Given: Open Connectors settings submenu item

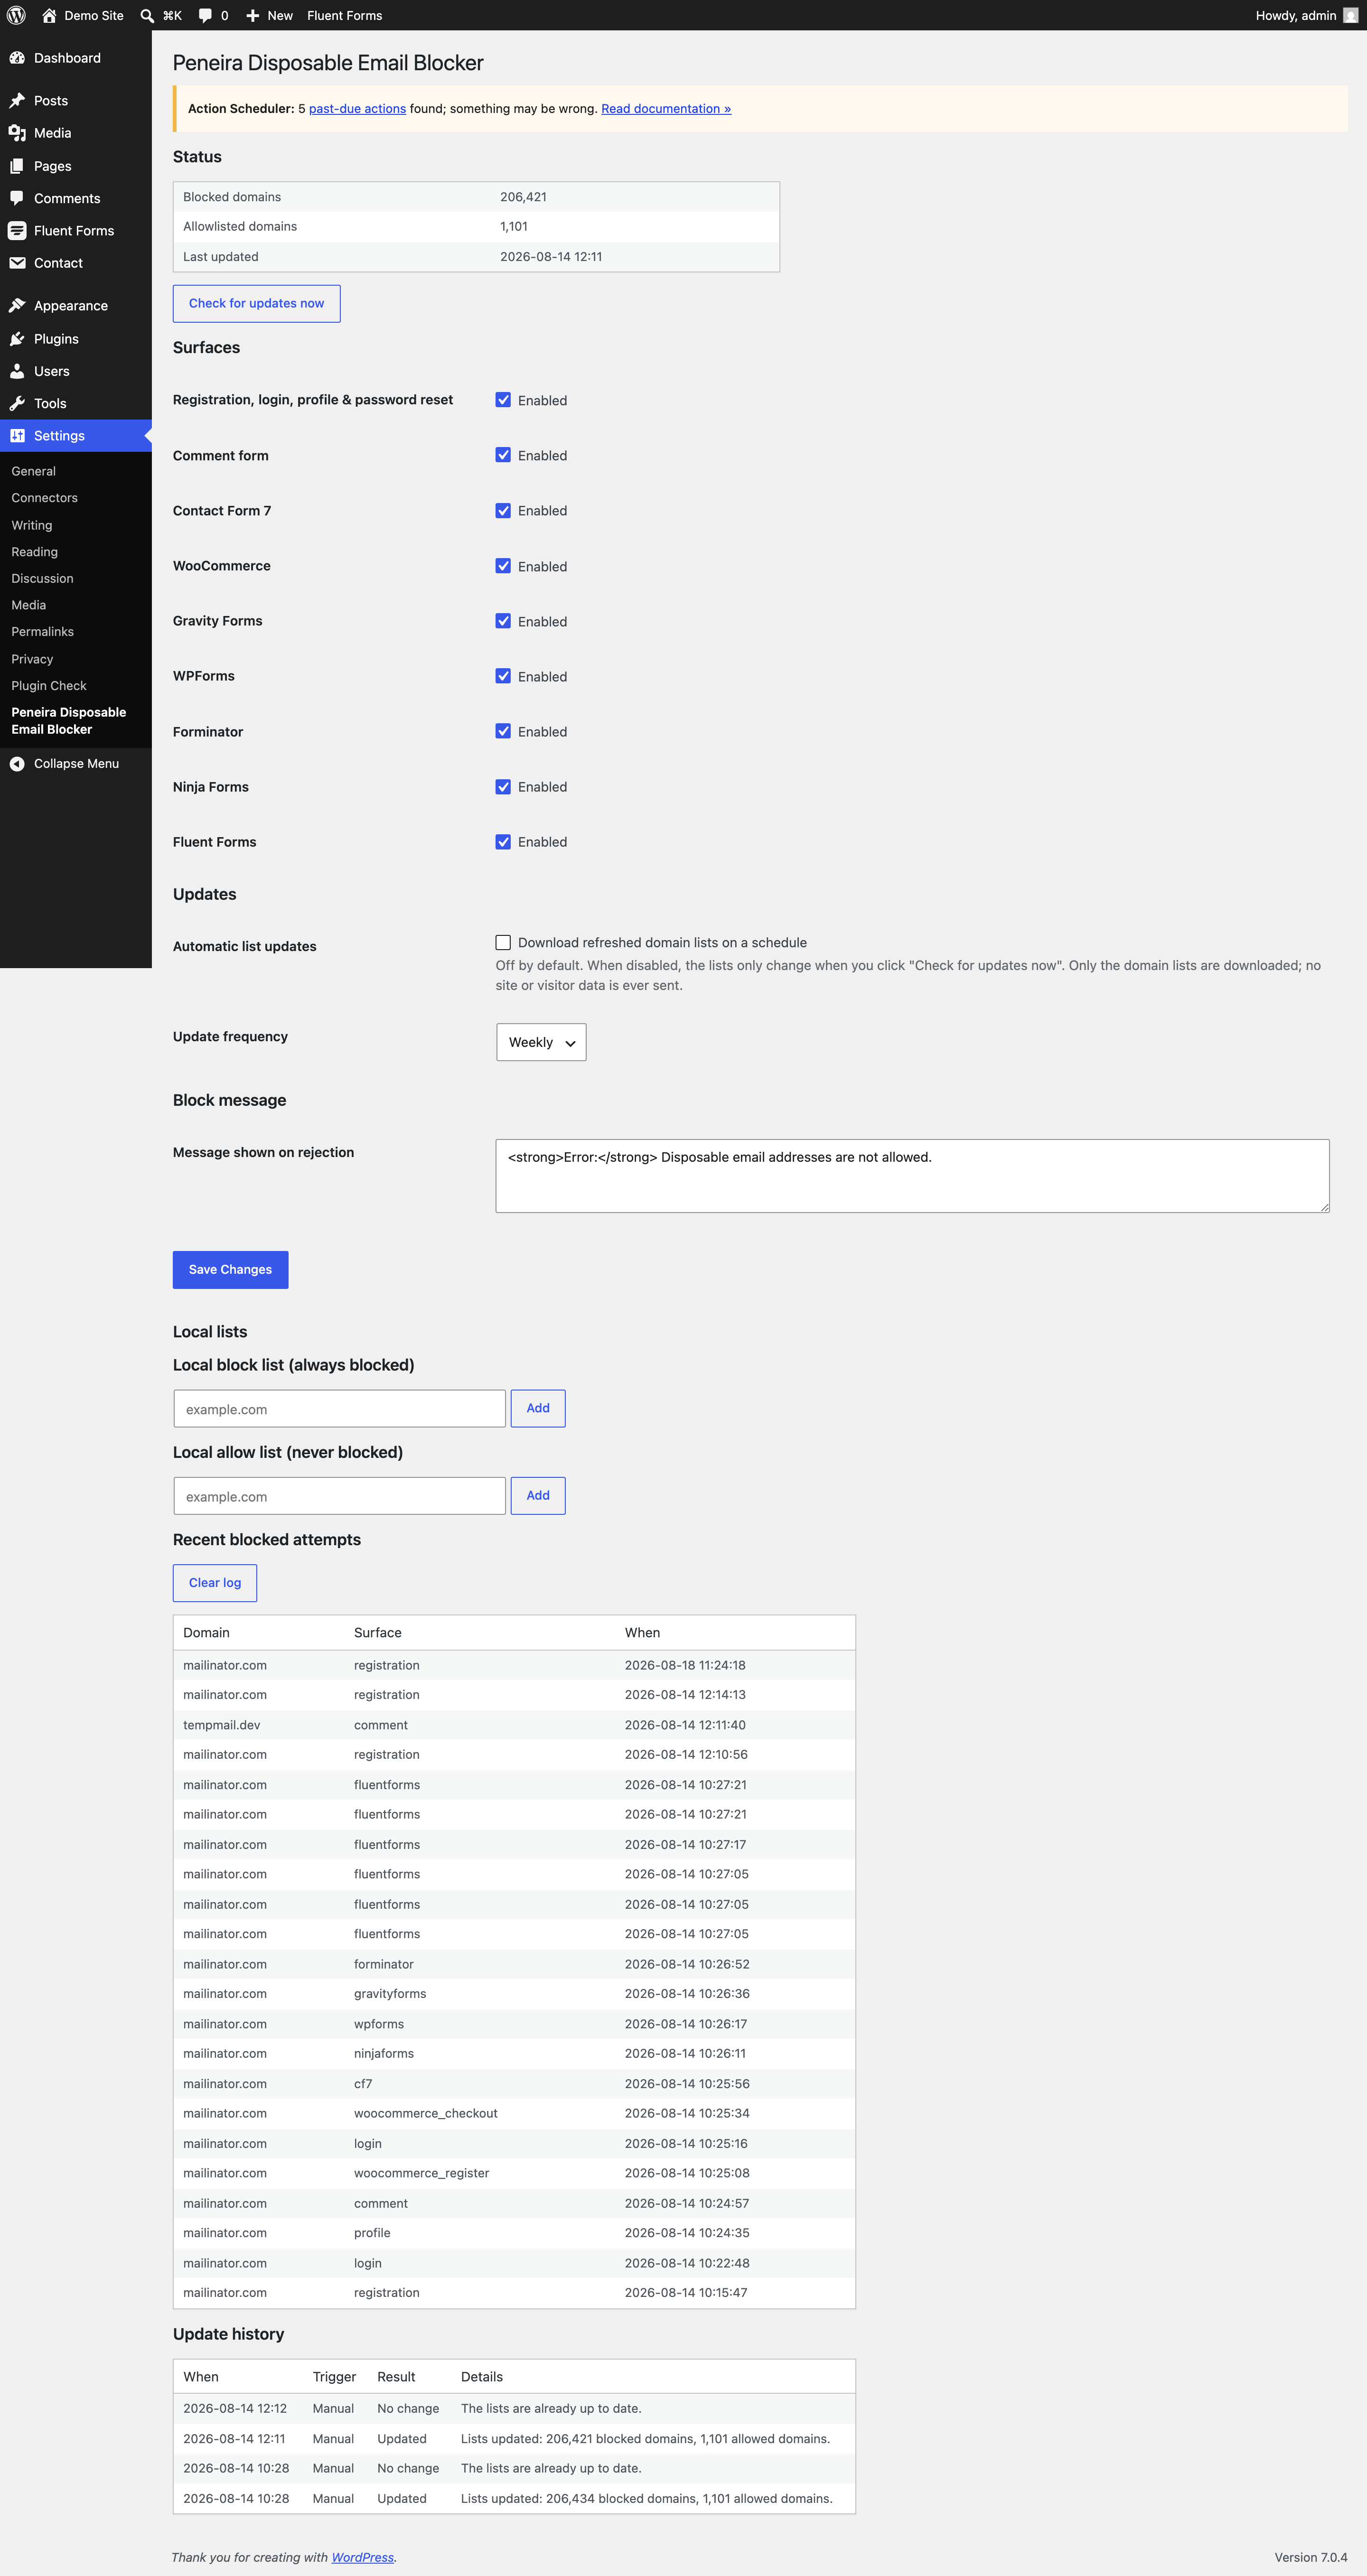Looking at the screenshot, I should point(44,498).
